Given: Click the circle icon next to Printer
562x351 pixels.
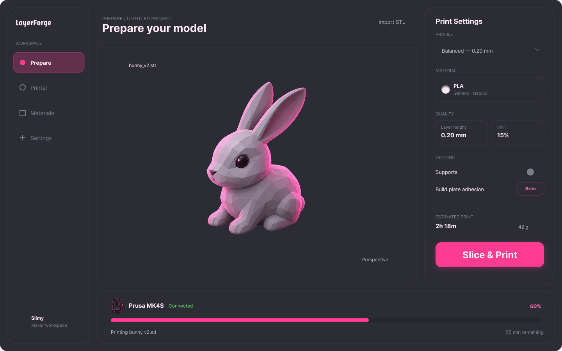Looking at the screenshot, I should [23, 87].
